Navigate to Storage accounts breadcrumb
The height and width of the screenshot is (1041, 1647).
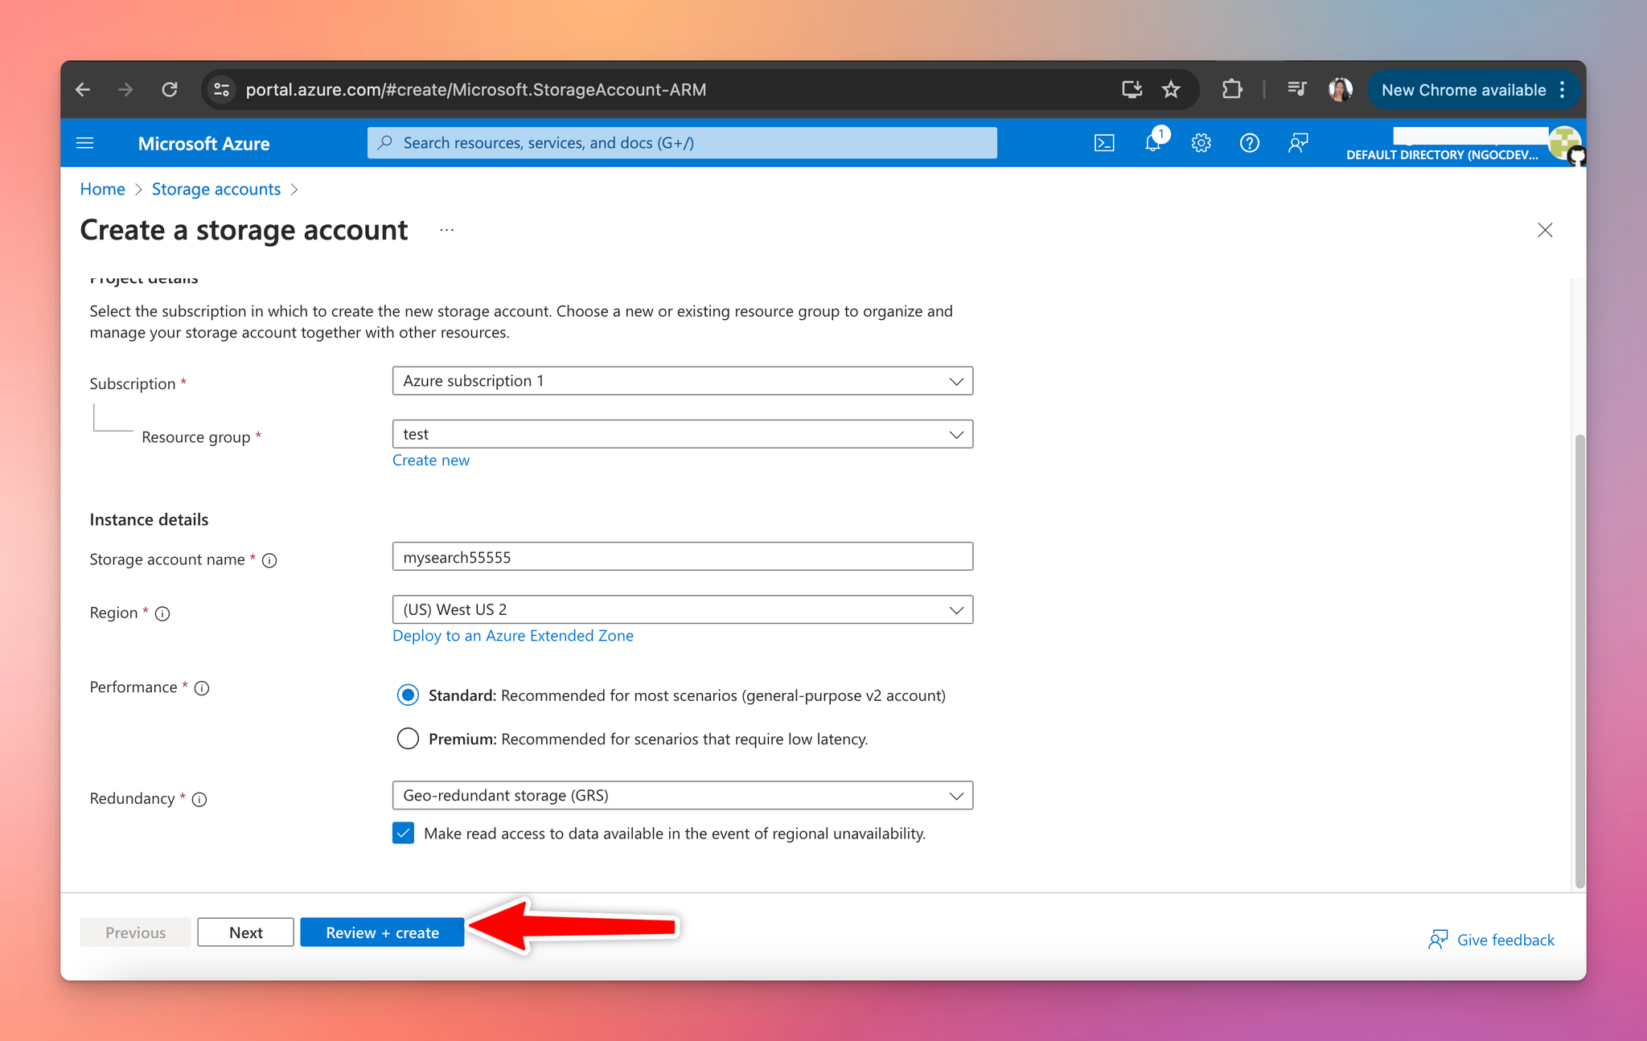(x=216, y=189)
